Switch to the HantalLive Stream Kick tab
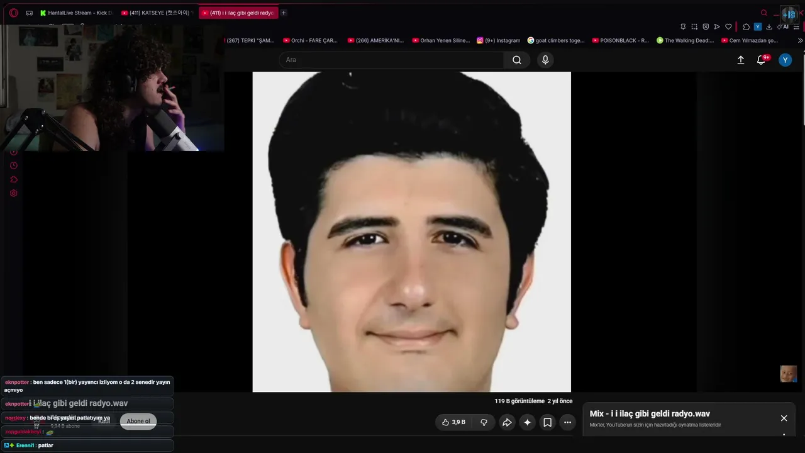Screen dimensions: 805x453 75,13
